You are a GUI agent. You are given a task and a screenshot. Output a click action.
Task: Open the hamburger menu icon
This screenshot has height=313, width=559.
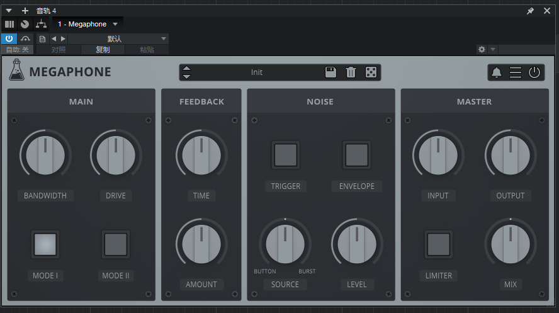pyautogui.click(x=516, y=72)
